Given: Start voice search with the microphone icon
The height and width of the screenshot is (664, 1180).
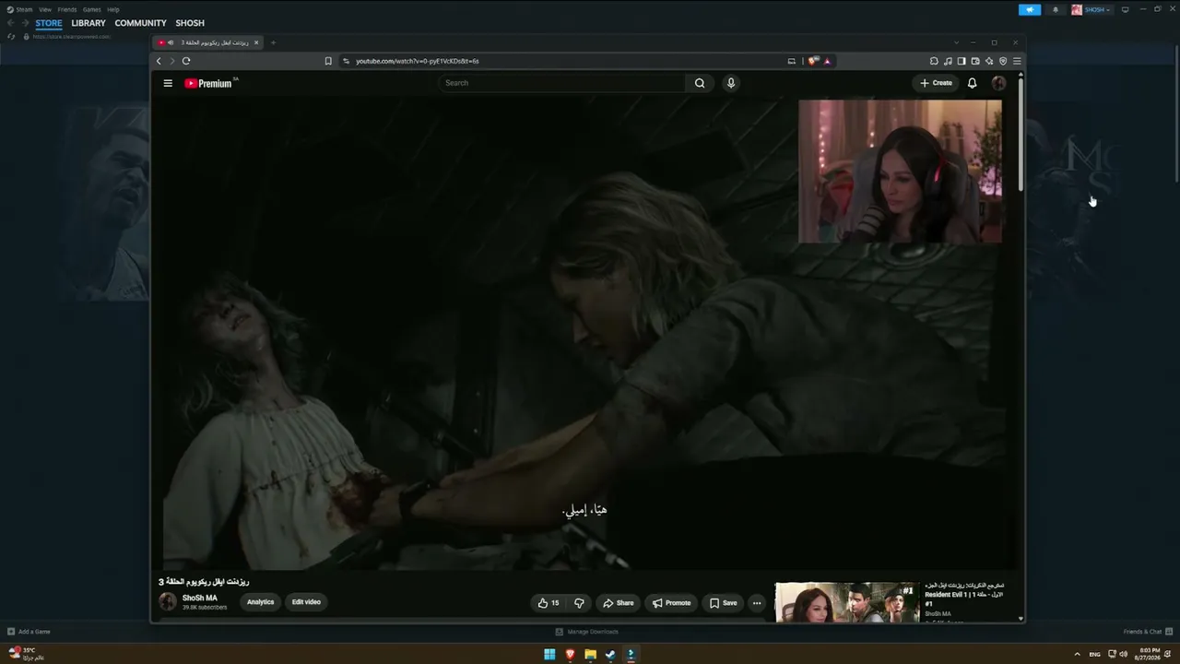Looking at the screenshot, I should [731, 83].
